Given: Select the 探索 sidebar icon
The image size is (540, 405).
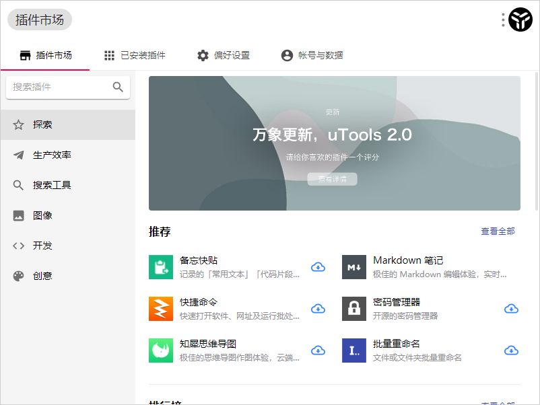Looking at the screenshot, I should (18, 124).
